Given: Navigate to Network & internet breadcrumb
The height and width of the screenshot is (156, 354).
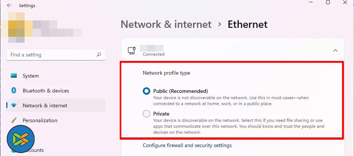Looking at the screenshot, I should [166, 25].
